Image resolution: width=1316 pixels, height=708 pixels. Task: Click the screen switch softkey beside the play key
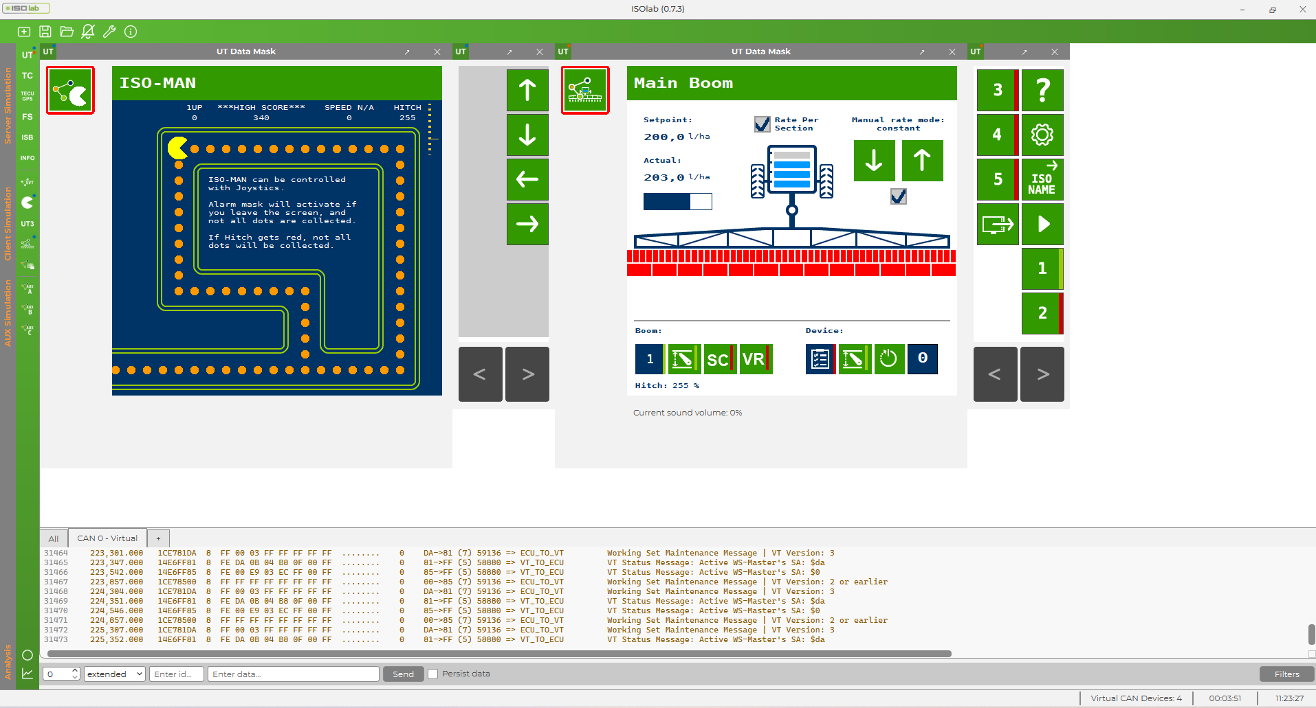[998, 224]
